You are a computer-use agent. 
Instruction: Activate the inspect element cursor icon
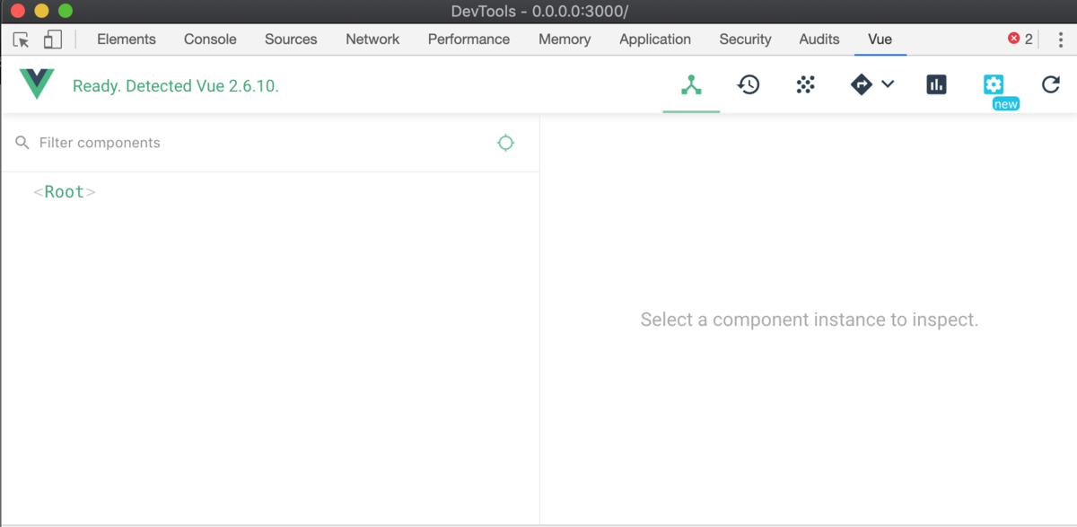point(22,40)
